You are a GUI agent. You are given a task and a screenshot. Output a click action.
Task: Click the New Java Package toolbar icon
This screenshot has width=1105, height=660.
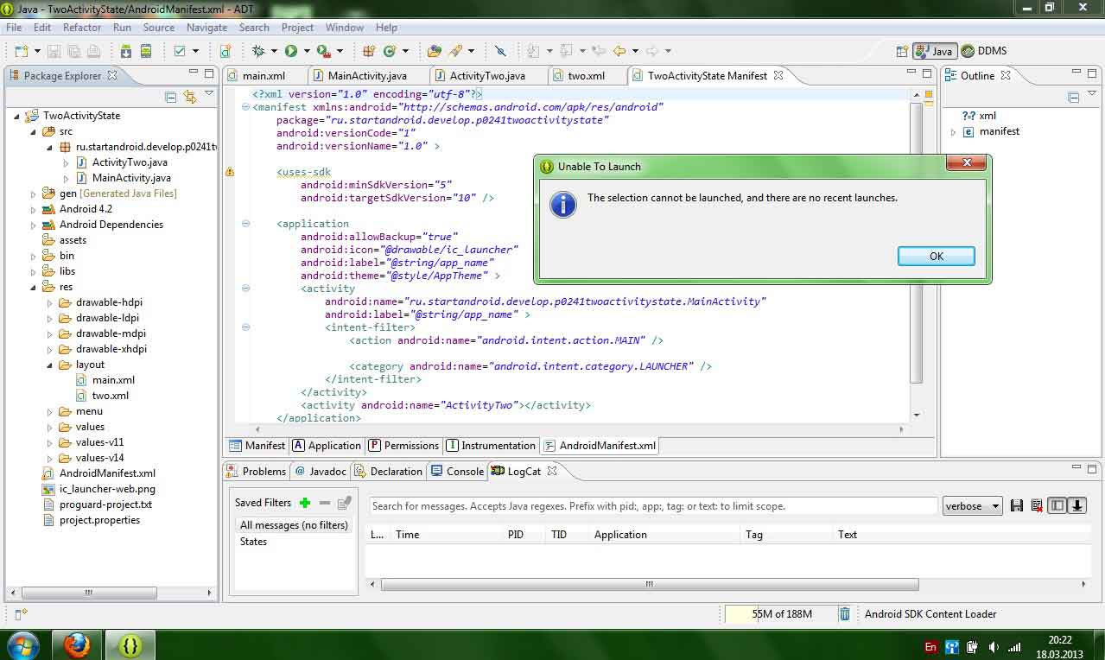(x=369, y=51)
